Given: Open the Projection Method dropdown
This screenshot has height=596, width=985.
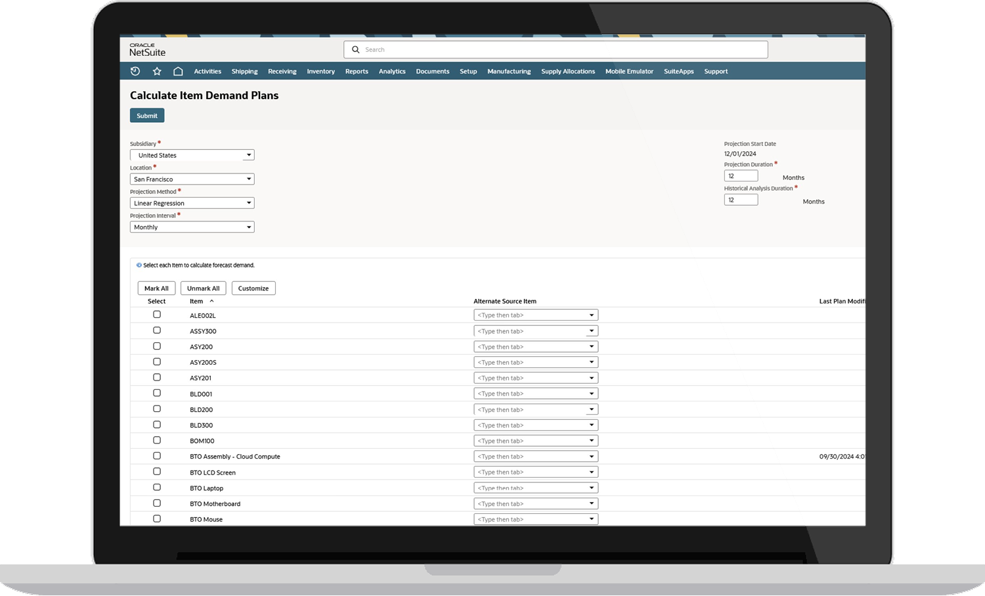Looking at the screenshot, I should click(x=249, y=203).
